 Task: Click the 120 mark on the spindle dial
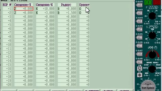159,39
